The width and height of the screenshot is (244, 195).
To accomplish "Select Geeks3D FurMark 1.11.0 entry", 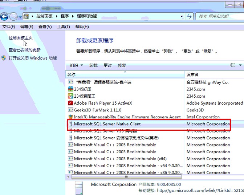I will click(x=98, y=110).
